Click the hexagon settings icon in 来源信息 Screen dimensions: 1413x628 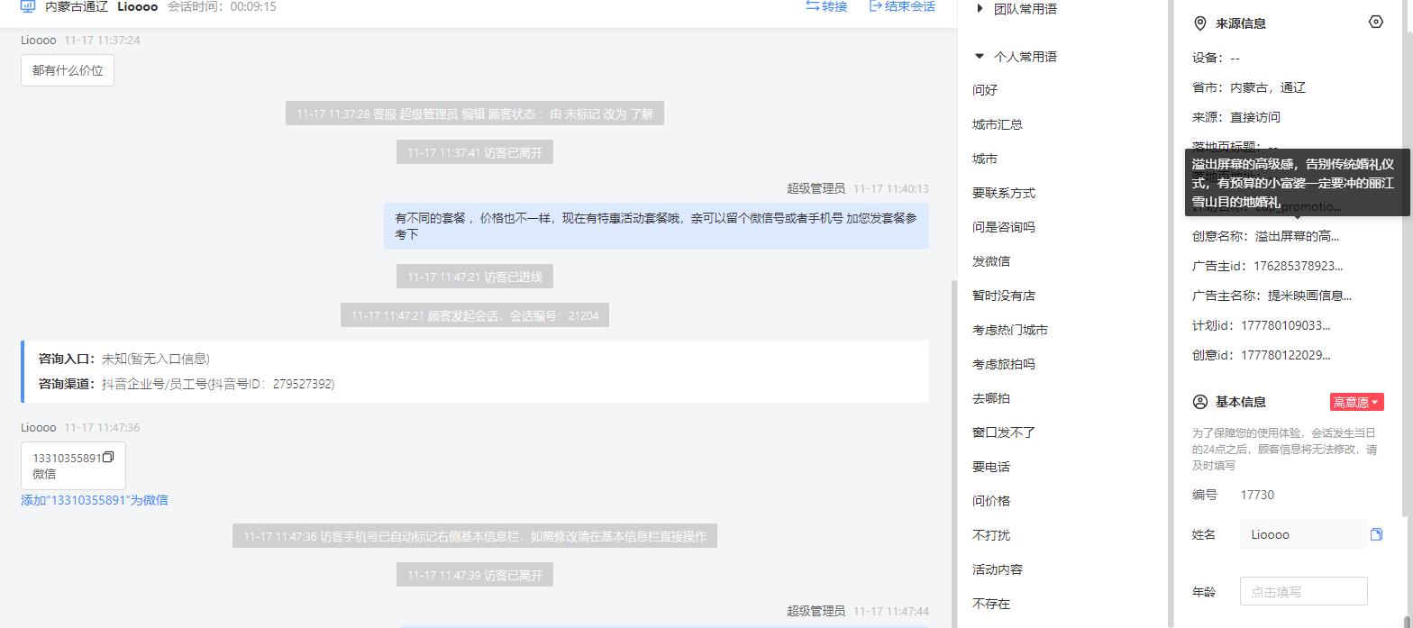click(x=1375, y=22)
